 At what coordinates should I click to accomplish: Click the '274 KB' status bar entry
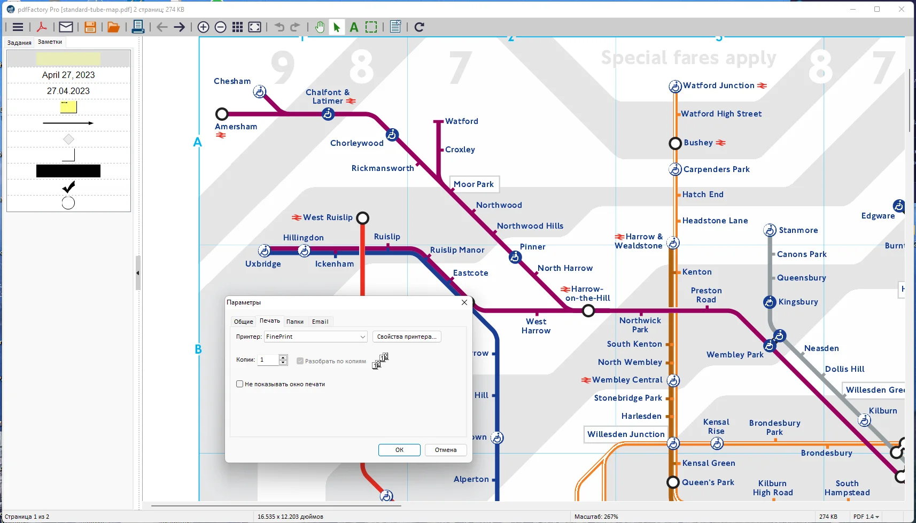[828, 517]
